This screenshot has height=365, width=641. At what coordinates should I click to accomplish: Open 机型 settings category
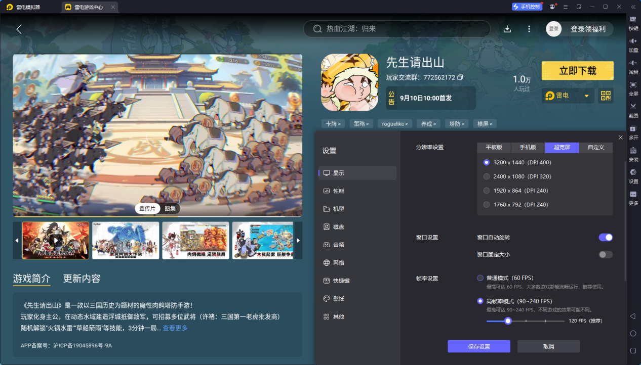coord(357,209)
